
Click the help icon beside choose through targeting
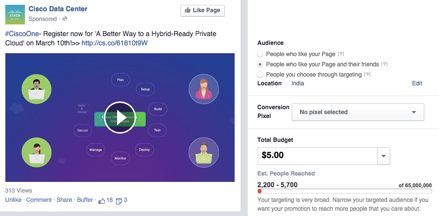367,75
